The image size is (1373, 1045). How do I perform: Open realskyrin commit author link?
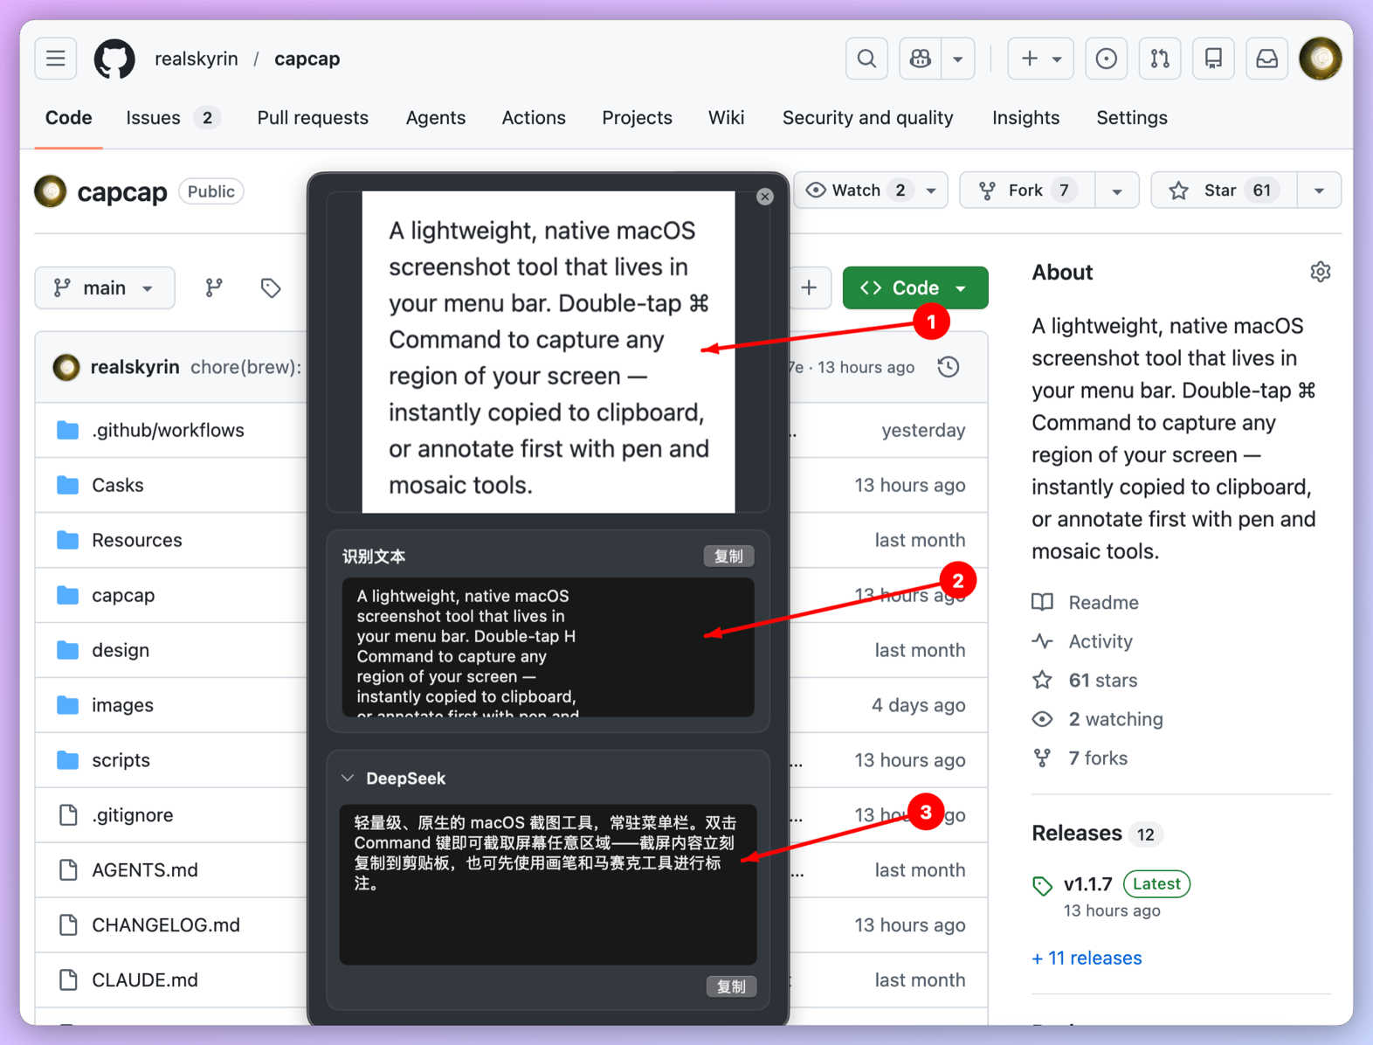135,367
